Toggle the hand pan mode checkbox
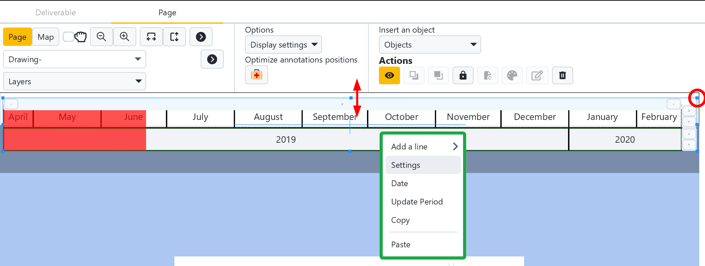The height and width of the screenshot is (266, 705). (x=68, y=37)
